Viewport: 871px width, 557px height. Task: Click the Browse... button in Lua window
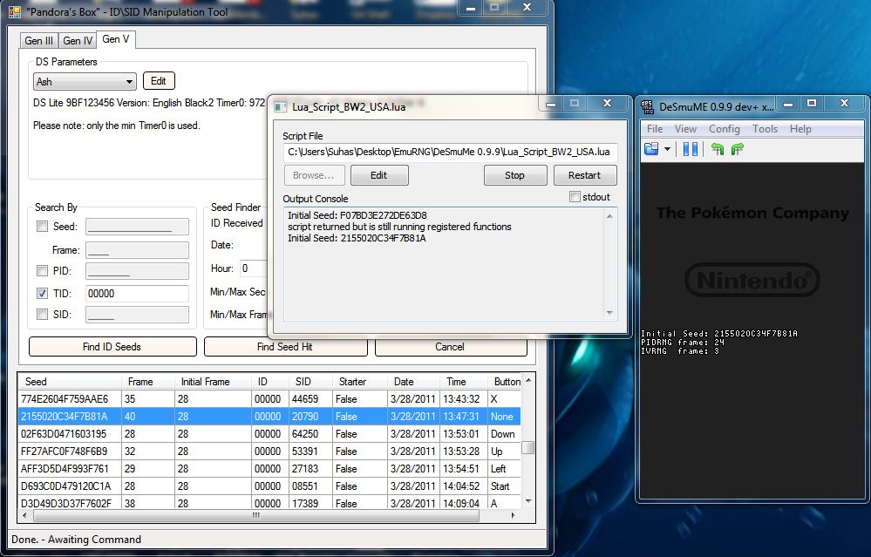[x=314, y=175]
